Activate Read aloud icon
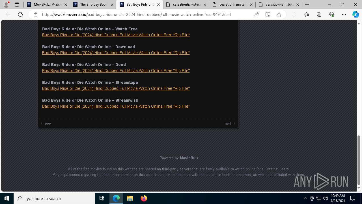Screen dimensions: 362x204 (257, 14)
